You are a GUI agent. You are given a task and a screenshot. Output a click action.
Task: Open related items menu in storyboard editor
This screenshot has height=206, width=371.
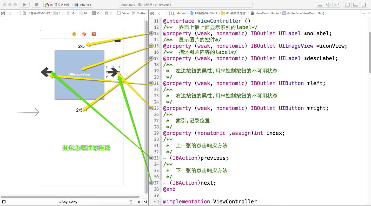[x=3, y=13]
